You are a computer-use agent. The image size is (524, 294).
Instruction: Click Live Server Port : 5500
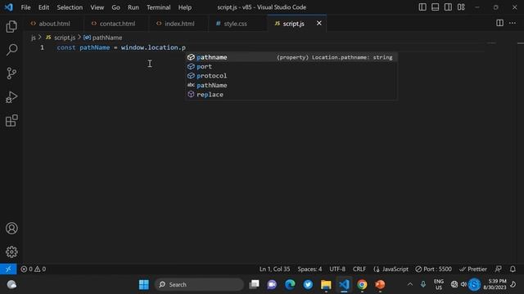[x=433, y=269]
